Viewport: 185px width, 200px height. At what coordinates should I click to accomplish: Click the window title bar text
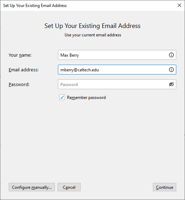click(x=35, y=6)
